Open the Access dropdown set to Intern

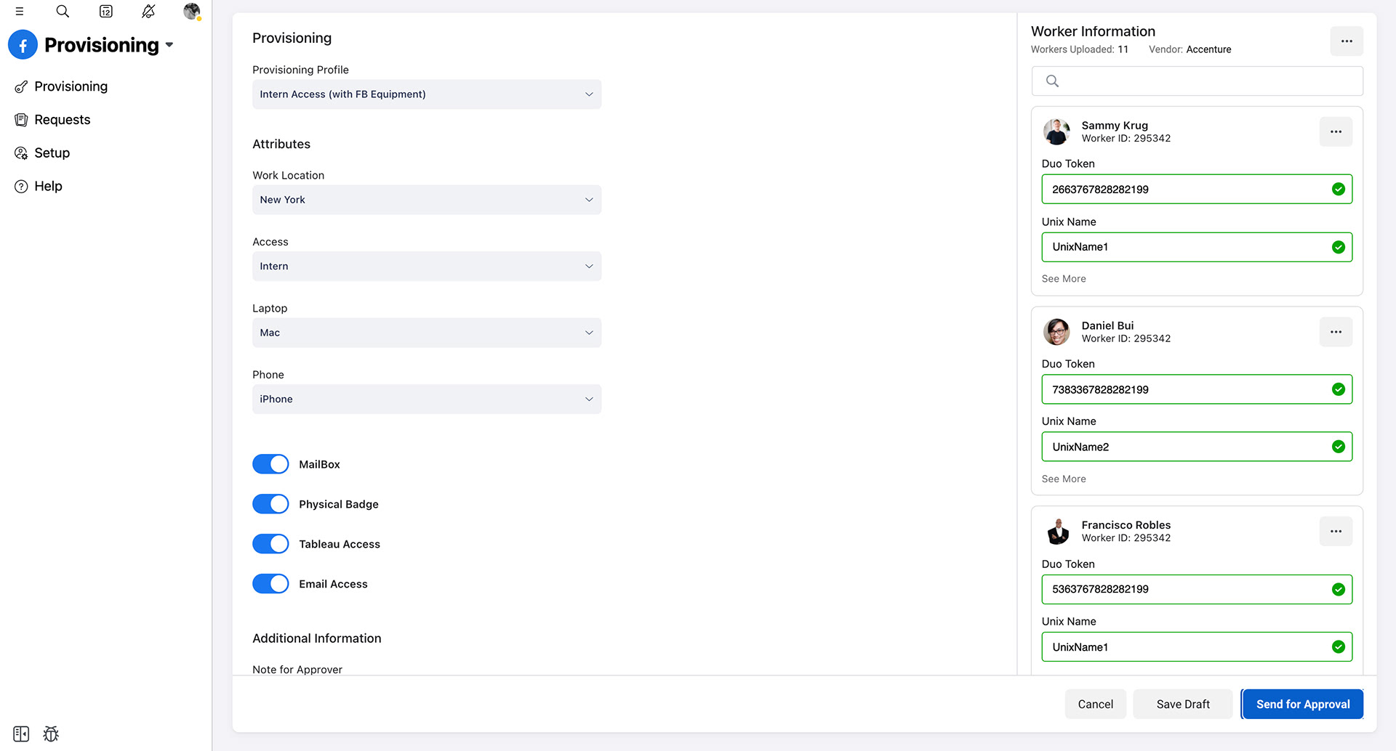tap(427, 267)
